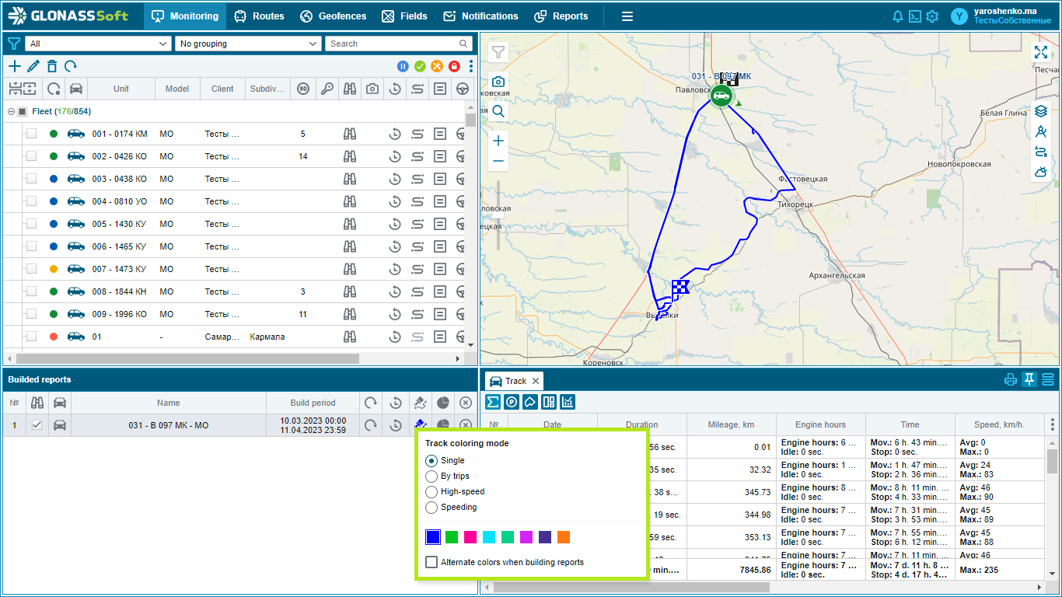
Task: Open the Fields tab
Action: coord(404,16)
